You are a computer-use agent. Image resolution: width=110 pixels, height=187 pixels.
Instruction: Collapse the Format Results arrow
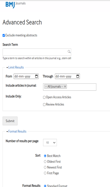point(7,132)
